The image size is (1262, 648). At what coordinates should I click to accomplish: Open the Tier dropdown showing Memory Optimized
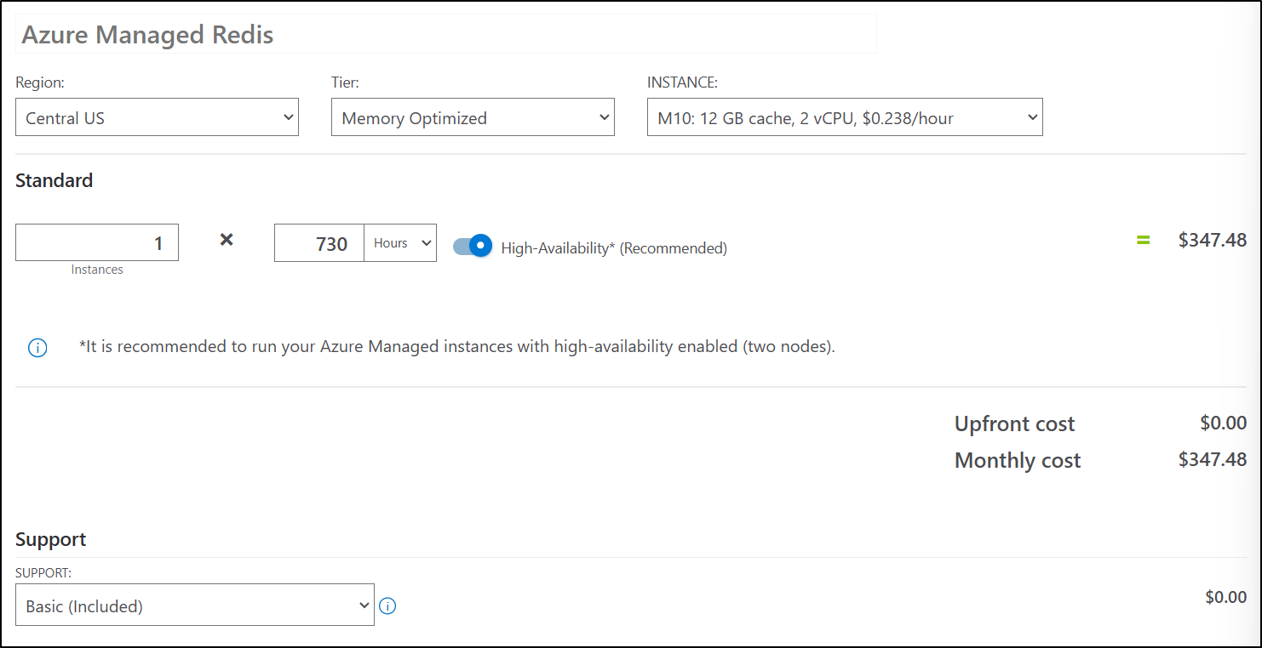(x=473, y=117)
